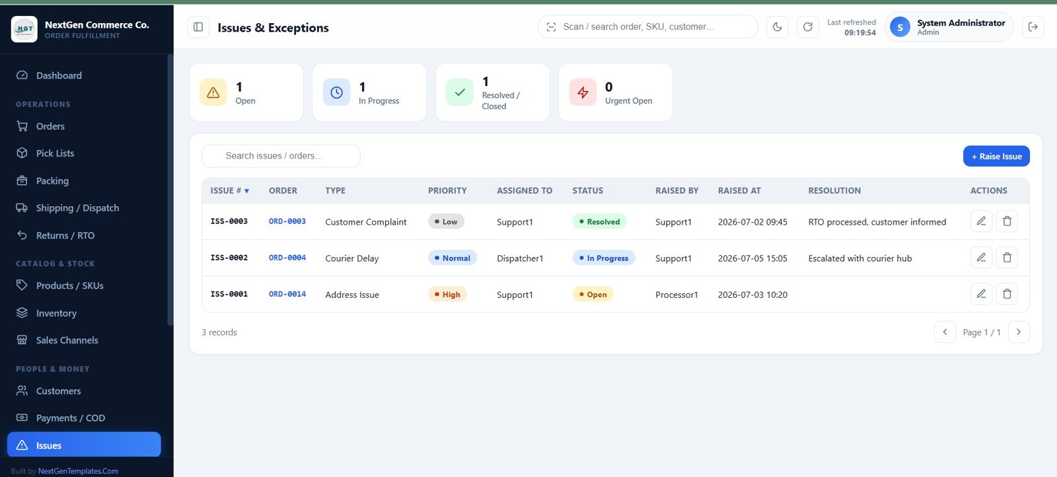
Task: Click the refresh data icon
Action: click(x=807, y=27)
